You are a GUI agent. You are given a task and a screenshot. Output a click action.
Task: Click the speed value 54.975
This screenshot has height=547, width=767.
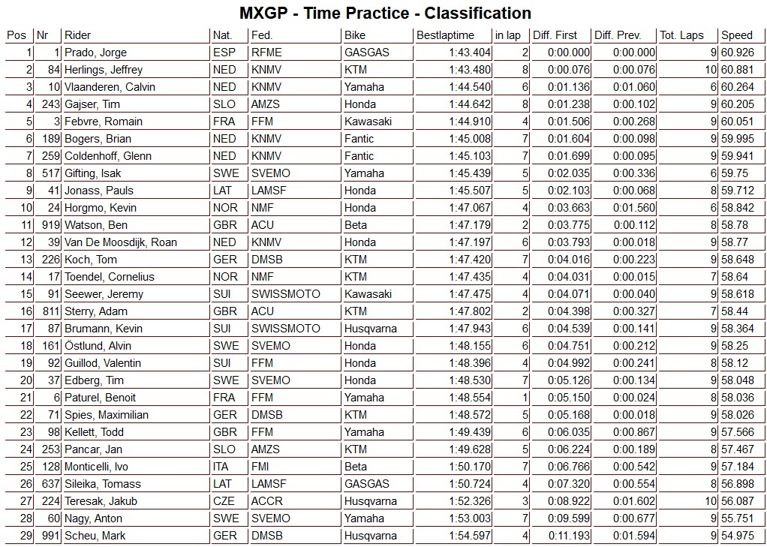(737, 536)
